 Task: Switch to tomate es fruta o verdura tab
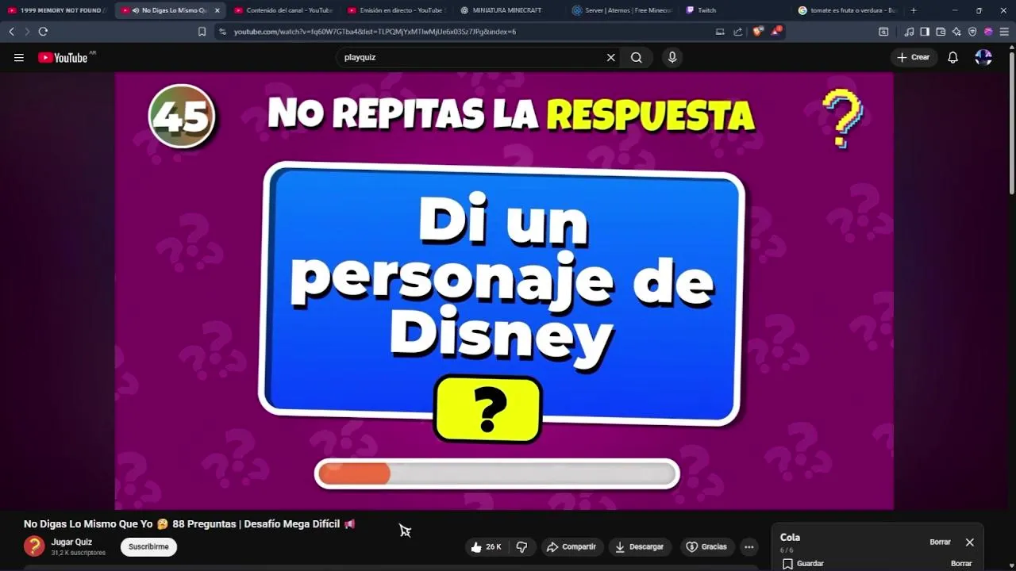(x=849, y=10)
